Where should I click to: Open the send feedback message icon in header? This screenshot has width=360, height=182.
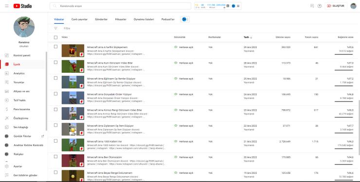pyautogui.click(x=312, y=6)
